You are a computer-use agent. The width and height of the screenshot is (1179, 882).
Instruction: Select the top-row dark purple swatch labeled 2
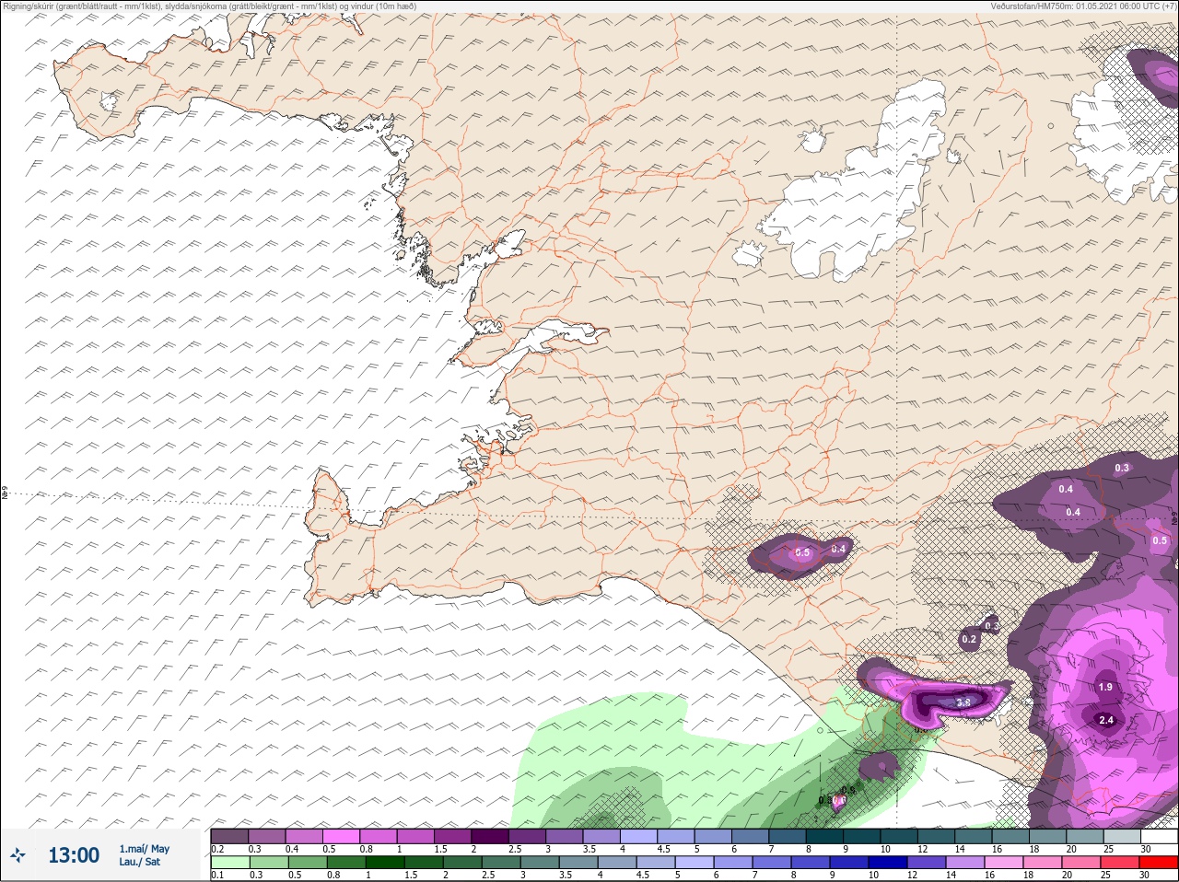490,836
